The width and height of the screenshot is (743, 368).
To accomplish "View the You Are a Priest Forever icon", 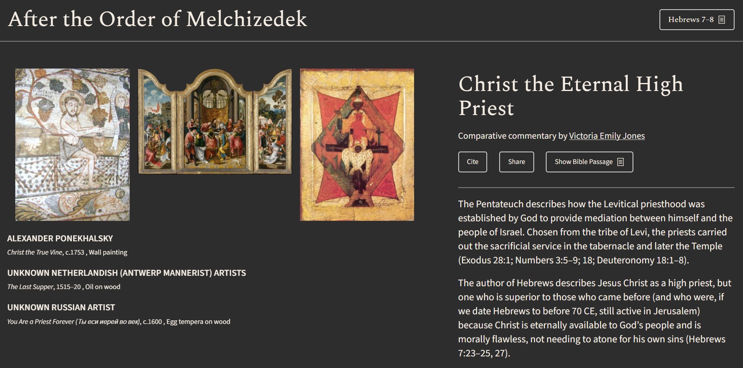I will pos(357,145).
